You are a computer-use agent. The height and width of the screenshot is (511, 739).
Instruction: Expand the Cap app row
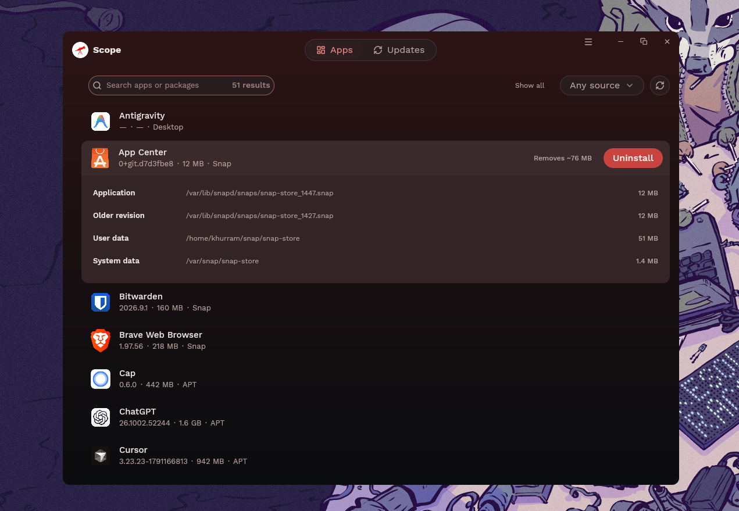(376, 379)
